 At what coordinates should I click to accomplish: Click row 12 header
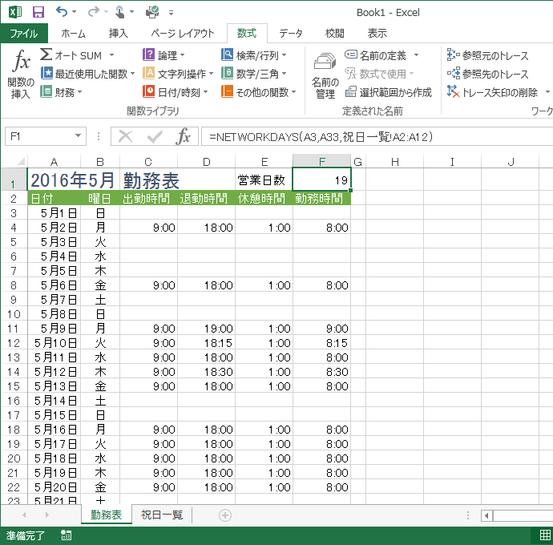tap(14, 343)
